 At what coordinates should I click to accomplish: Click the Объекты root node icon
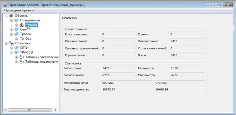[11, 16]
